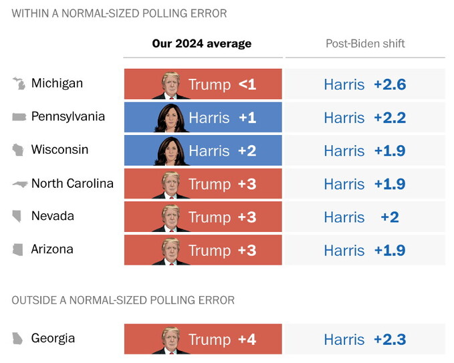
Task: Click the 'Within a normal-sized polling error' heading
Action: (x=119, y=13)
